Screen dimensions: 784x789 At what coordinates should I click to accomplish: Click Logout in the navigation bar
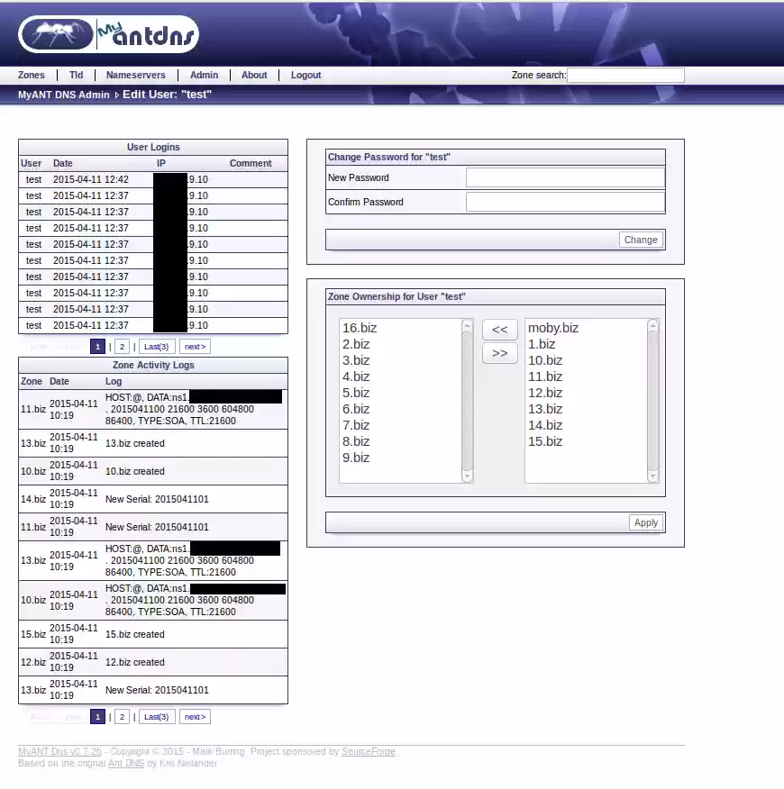305,75
